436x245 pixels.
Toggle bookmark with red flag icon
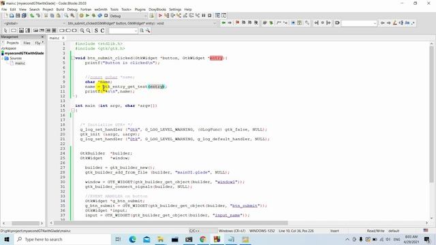coord(237,23)
